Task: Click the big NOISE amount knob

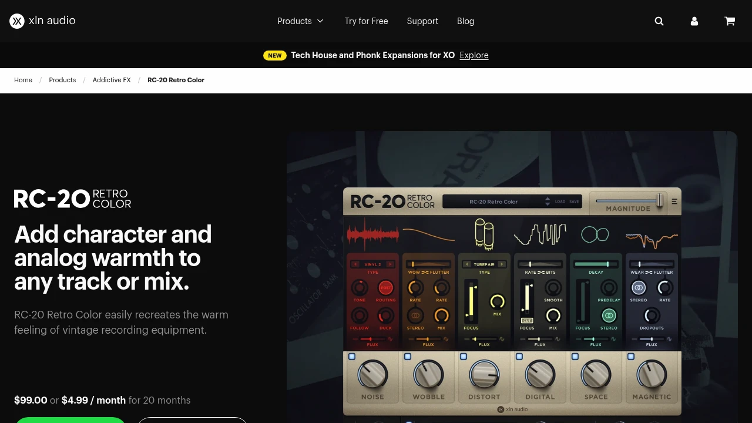Action: pos(372,374)
